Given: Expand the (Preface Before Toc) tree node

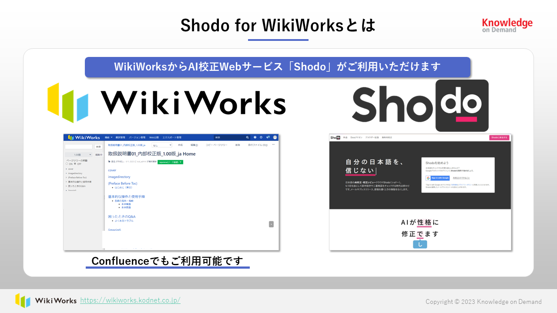Looking at the screenshot, I should (66, 178).
